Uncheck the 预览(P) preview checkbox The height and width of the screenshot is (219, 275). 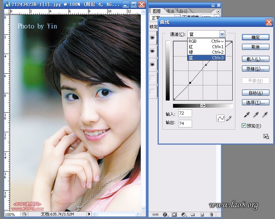click(244, 125)
